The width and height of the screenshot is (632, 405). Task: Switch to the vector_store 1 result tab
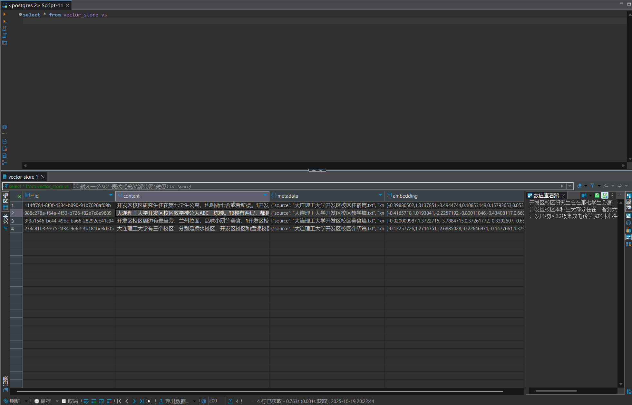point(23,177)
